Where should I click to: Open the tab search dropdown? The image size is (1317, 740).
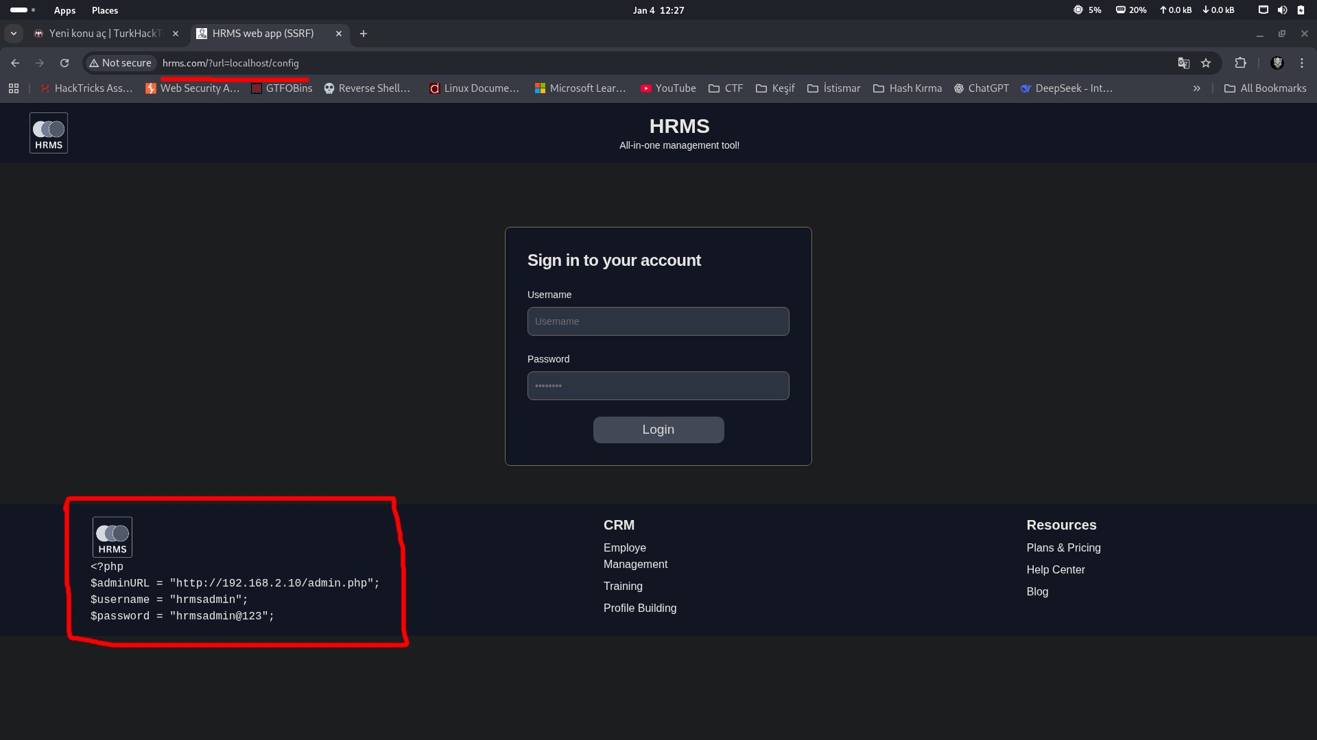(14, 34)
